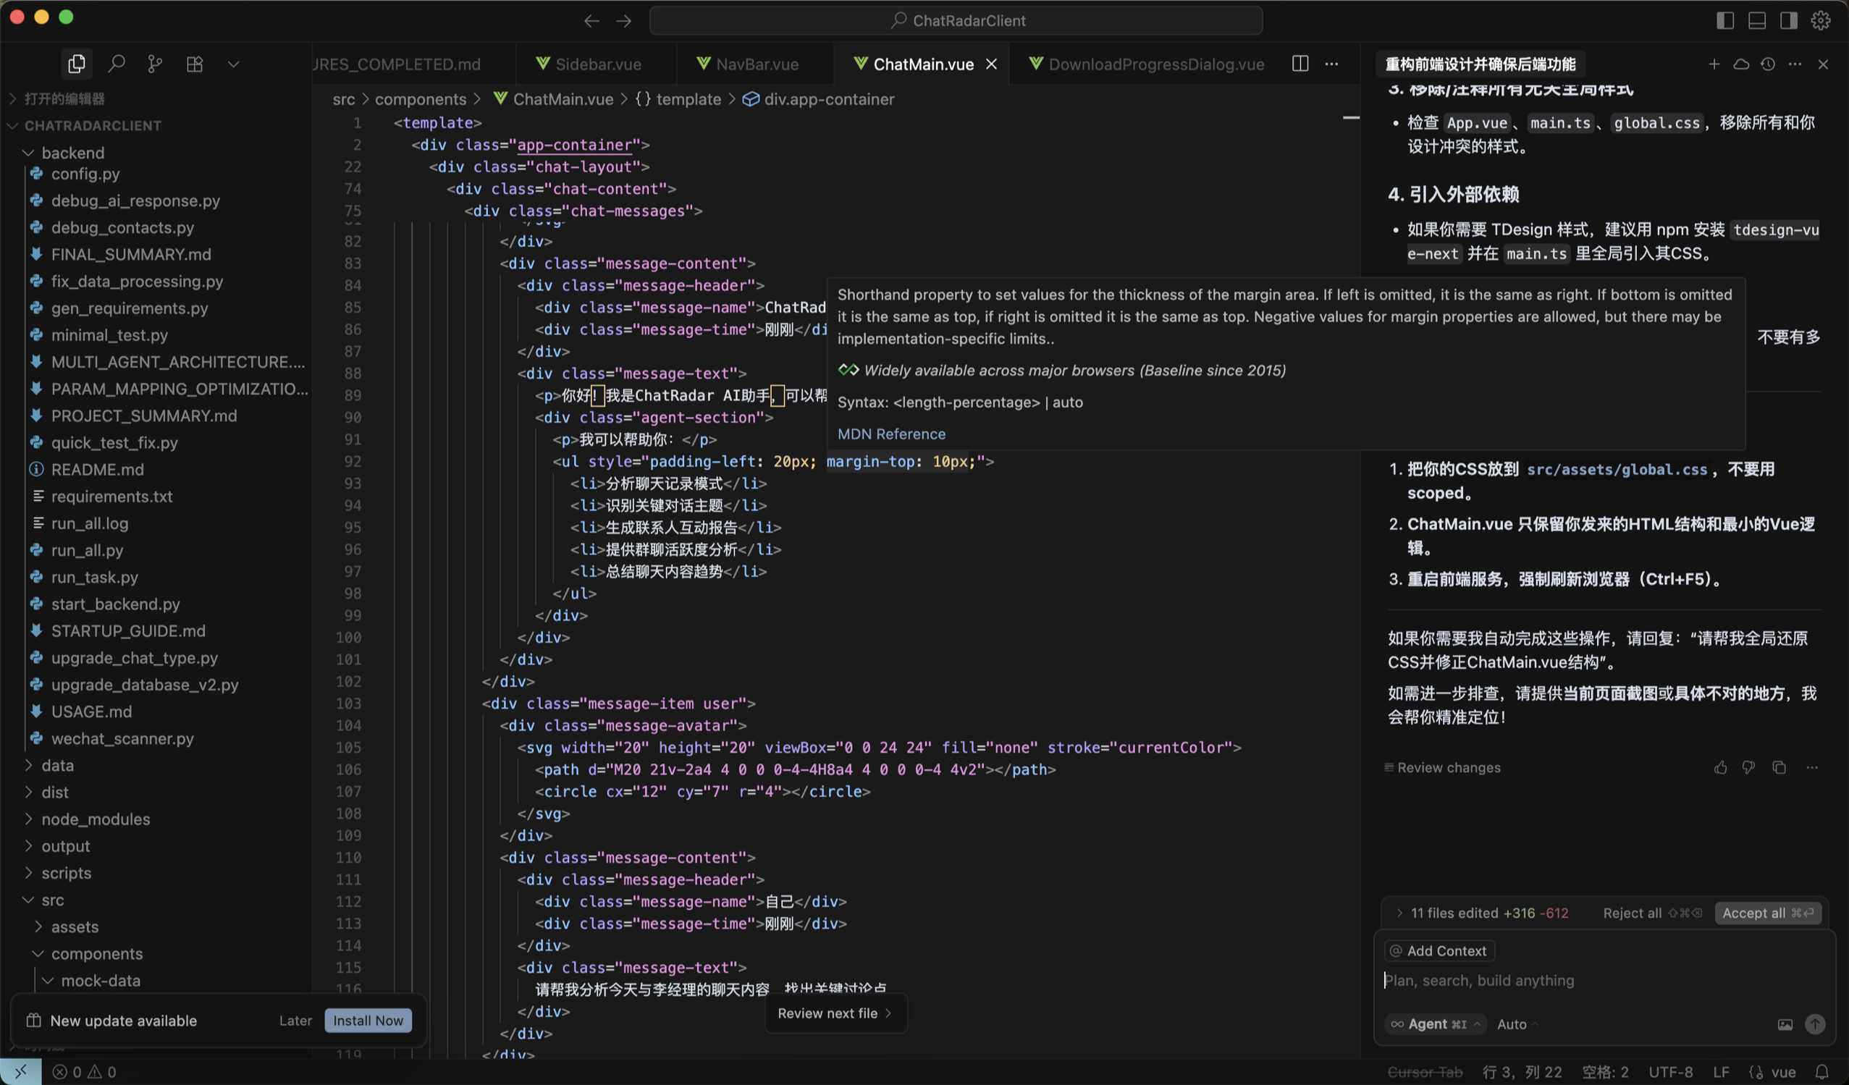This screenshot has height=1085, width=1849.
Task: Click the Add Context button
Action: tap(1439, 951)
